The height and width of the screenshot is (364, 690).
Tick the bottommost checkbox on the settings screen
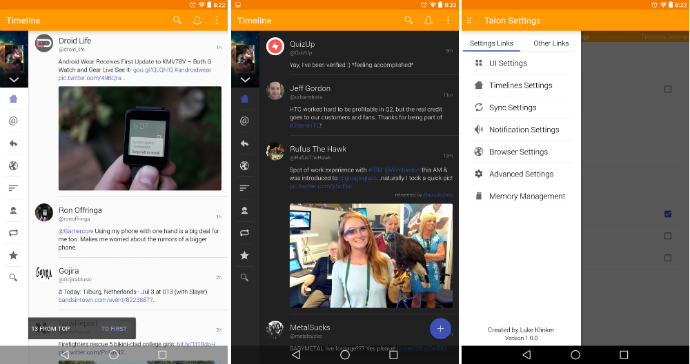(x=667, y=258)
